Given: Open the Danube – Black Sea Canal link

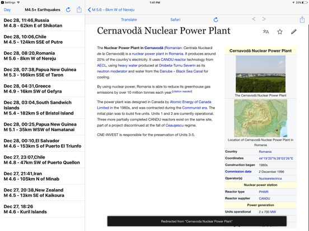Looking at the screenshot, I should 181,71.
